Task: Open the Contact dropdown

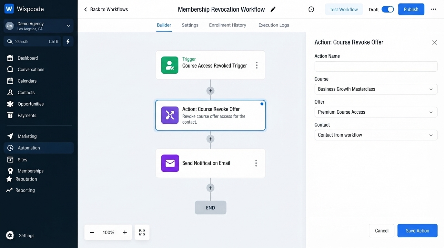Action: [376, 135]
